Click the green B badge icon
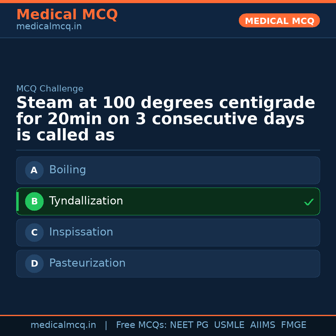This screenshot has height=336, width=336. pyautogui.click(x=34, y=201)
